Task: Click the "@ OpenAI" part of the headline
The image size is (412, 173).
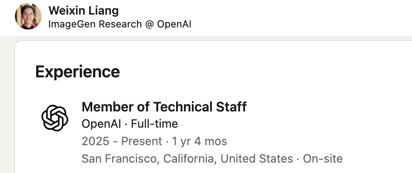Action: [x=168, y=24]
